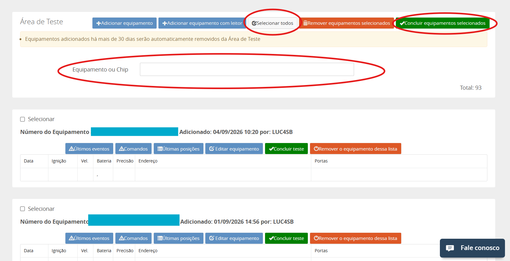The width and height of the screenshot is (510, 261).
Task: Click Editar equipamento for the first equipment
Action: (234, 149)
